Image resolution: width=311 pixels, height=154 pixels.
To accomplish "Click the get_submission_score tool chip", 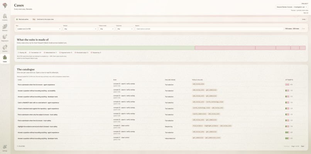I will pos(213,137).
